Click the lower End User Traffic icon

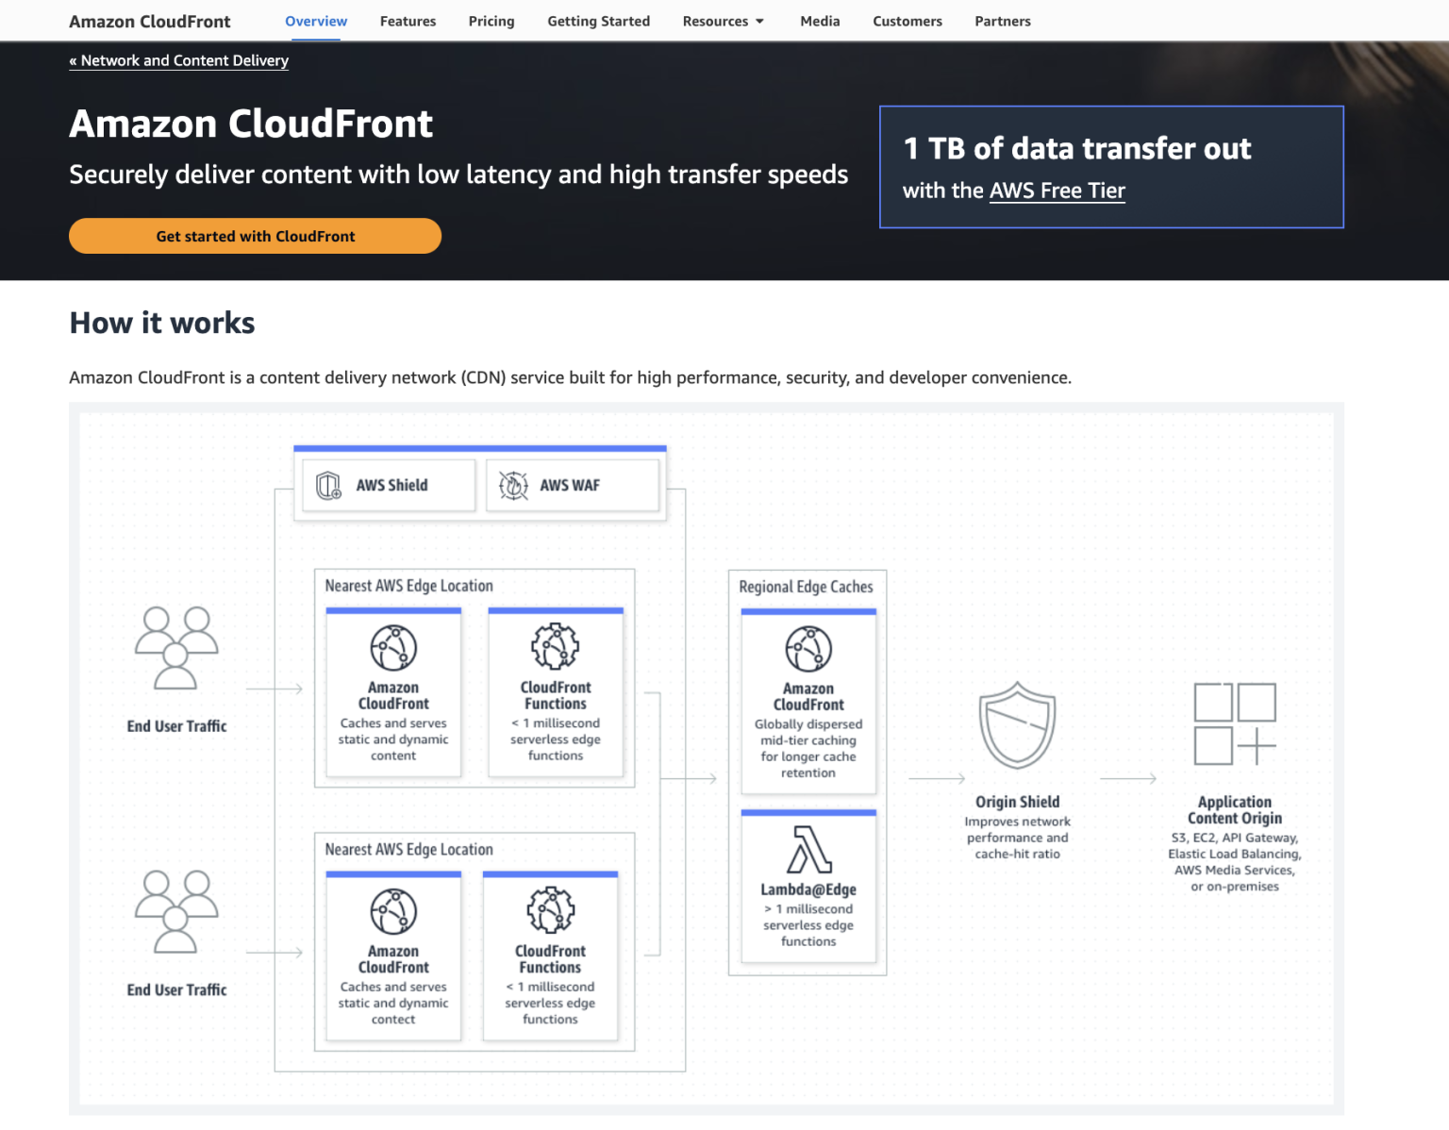pos(175,910)
